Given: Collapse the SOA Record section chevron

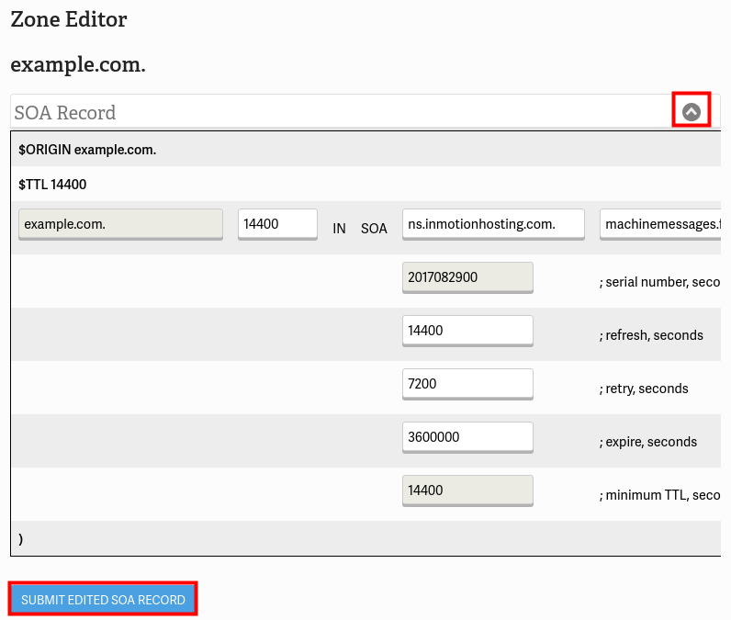Looking at the screenshot, I should coord(692,112).
